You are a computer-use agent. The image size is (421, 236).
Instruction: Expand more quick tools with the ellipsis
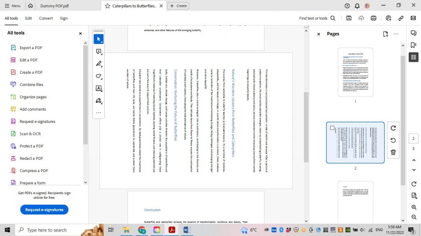tap(98, 112)
